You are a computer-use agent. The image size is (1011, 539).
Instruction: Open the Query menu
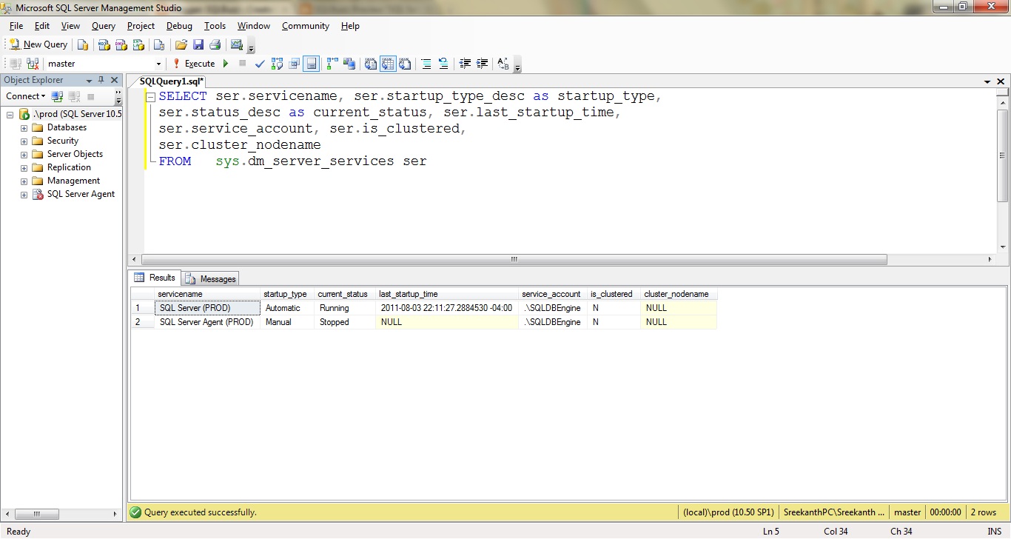pos(104,26)
